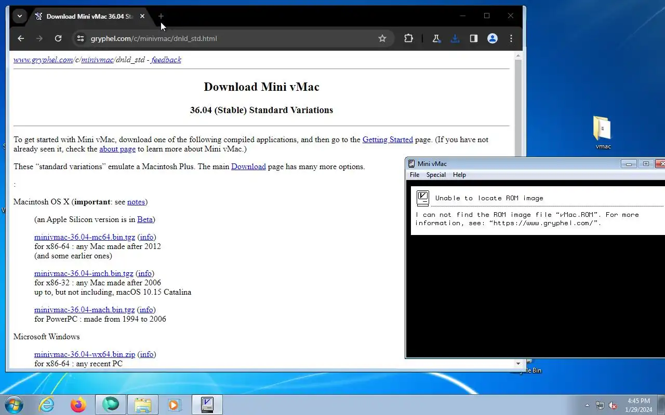Minimize the Chrome window
This screenshot has width=665, height=415.
(x=462, y=16)
